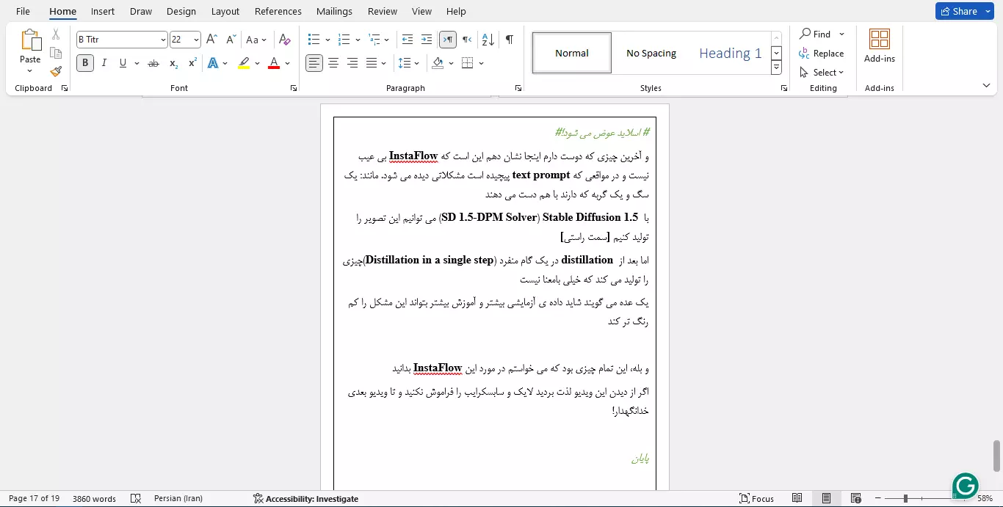Open the Layout tab
The height and width of the screenshot is (507, 1003).
click(225, 11)
